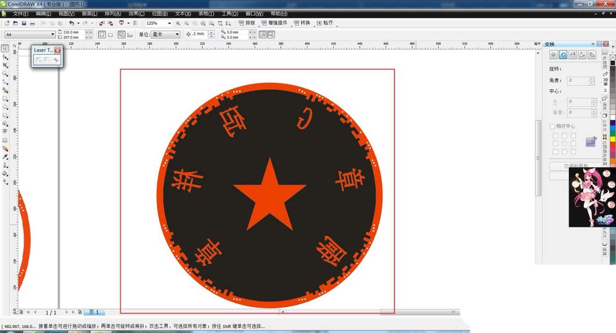Image resolution: width=616 pixels, height=333 pixels.
Task: Click the Rotate icon in transform docker
Action: 563,55
